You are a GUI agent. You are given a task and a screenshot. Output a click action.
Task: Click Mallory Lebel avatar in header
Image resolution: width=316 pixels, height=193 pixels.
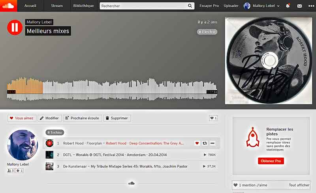[247, 6]
